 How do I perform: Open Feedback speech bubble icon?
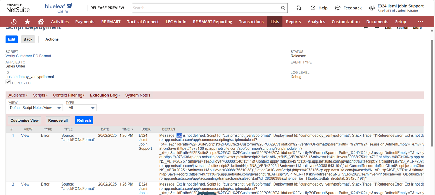click(337, 8)
